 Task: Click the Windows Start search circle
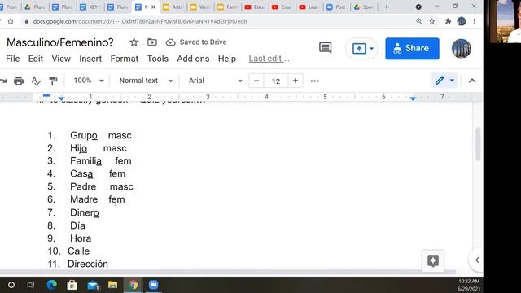pos(11,285)
